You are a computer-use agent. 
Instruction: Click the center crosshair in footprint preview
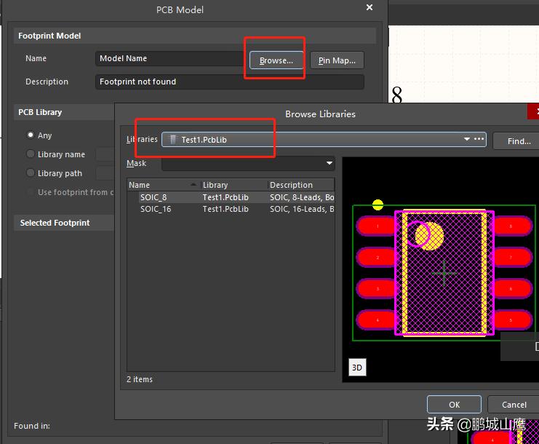[x=444, y=274]
